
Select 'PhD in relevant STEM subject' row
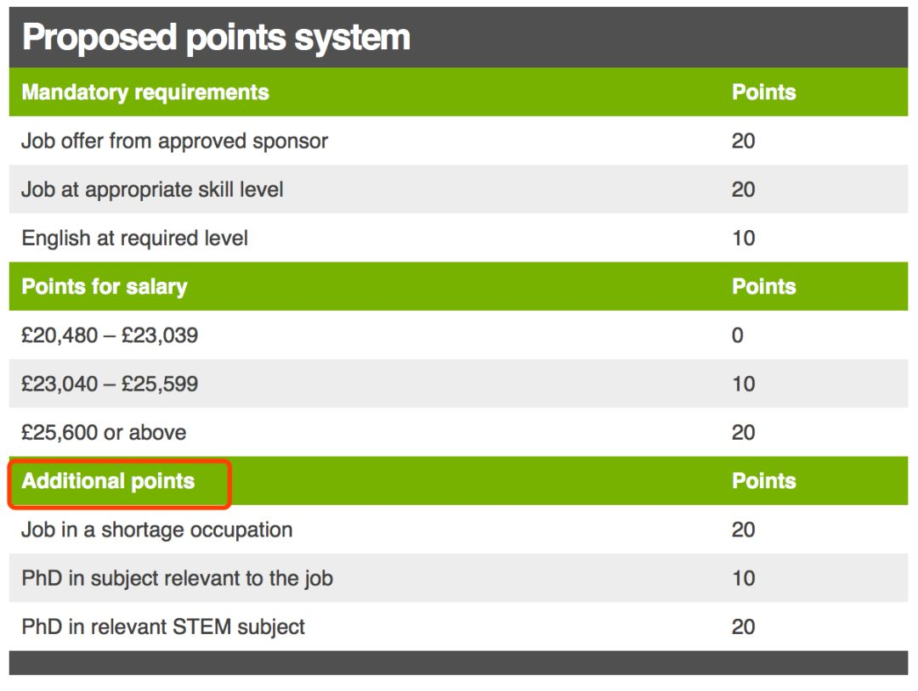point(458,626)
